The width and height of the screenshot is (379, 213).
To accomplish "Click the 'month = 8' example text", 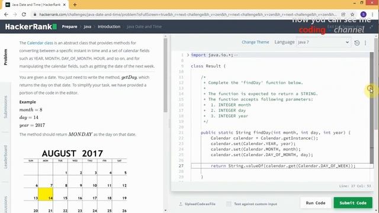I will tap(31, 109).
